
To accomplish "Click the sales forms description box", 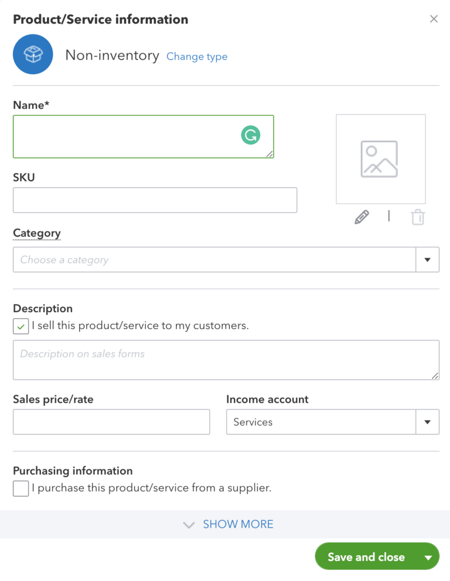I will (226, 360).
